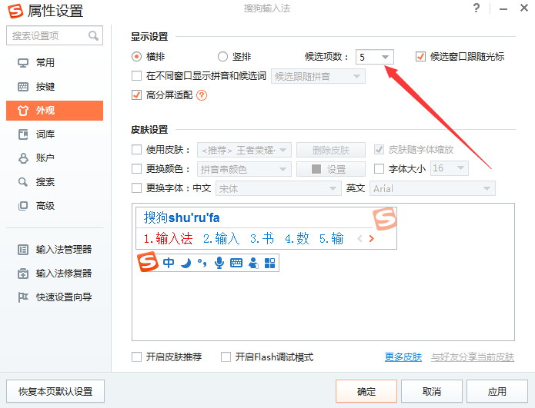Click the soft keyboard icon in preview toolbar
This screenshot has width=535, height=408.
click(236, 263)
